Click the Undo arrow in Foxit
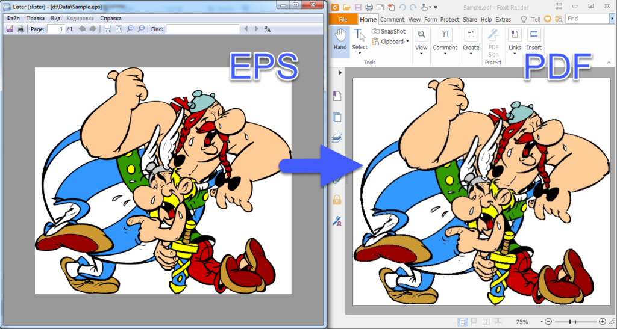The width and height of the screenshot is (617, 329). tap(402, 7)
